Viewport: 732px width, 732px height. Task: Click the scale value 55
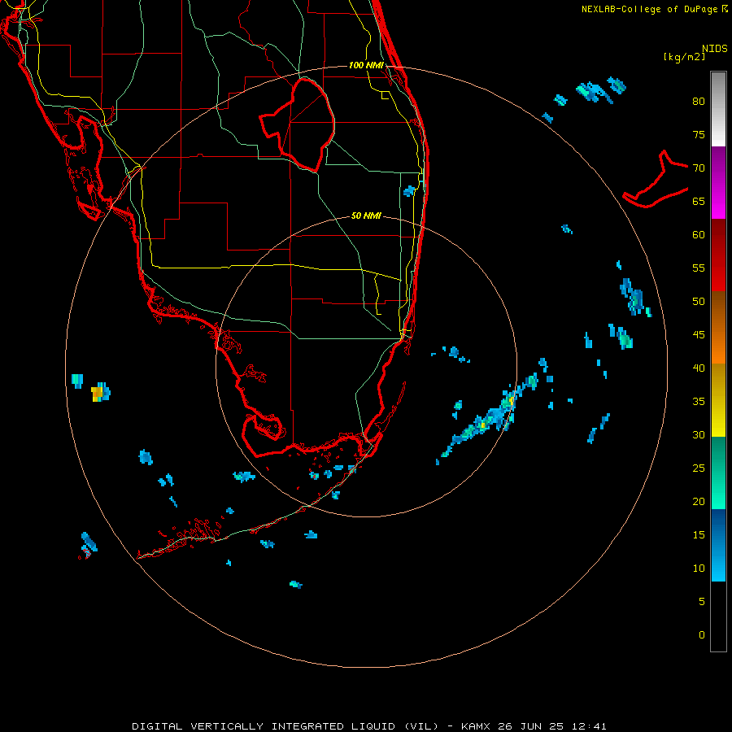pyautogui.click(x=699, y=268)
